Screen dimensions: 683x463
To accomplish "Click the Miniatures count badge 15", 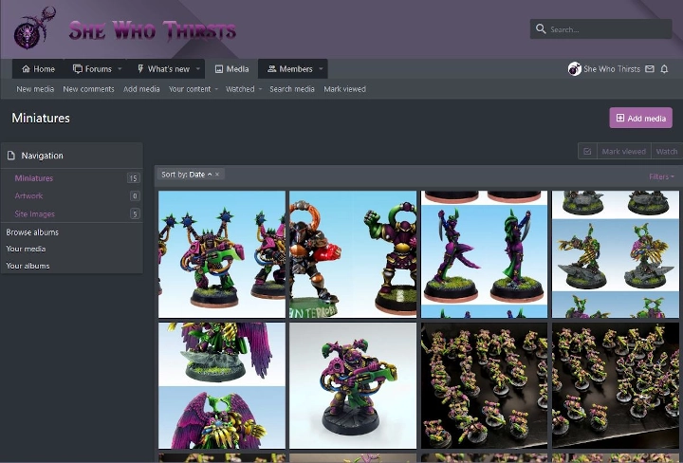I will coord(134,177).
